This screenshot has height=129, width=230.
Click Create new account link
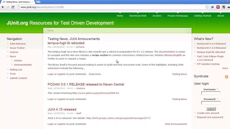pos(208,113)
